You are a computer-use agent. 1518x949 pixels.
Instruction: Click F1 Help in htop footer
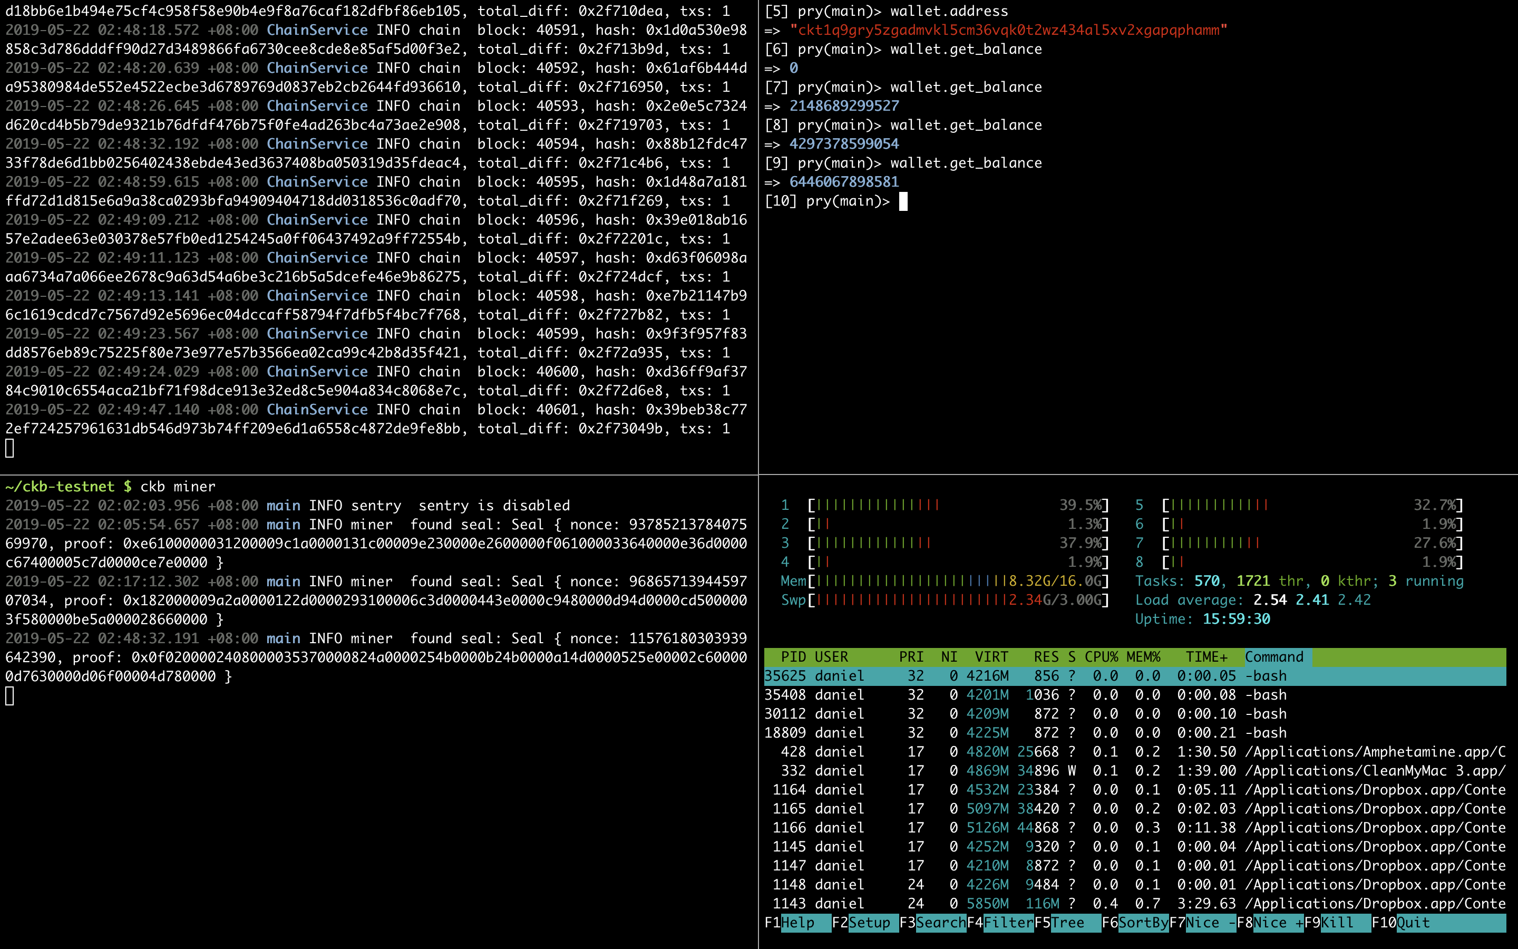[x=797, y=923]
